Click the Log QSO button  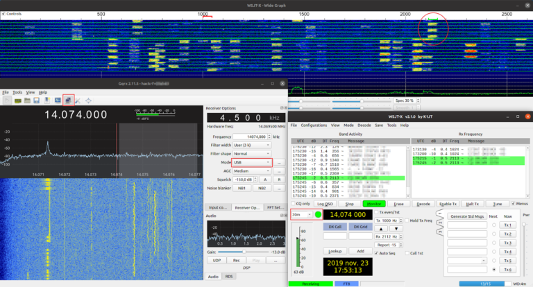(x=325, y=204)
